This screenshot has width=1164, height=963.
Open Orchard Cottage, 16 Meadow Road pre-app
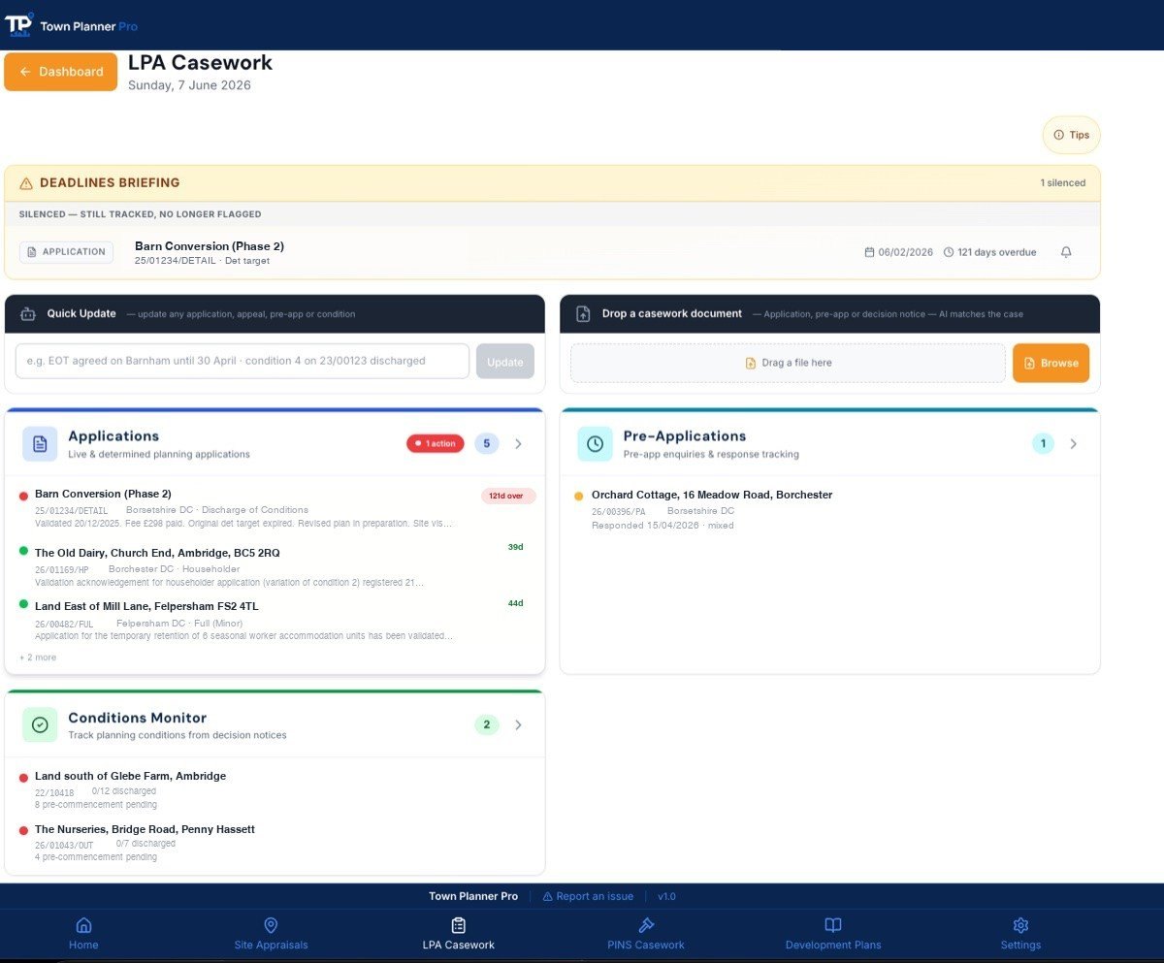[830, 510]
